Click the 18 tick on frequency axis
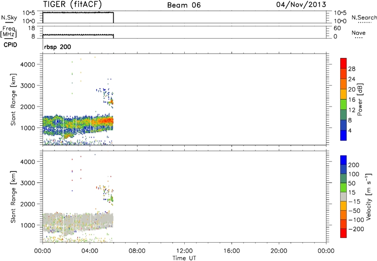 [32, 28]
